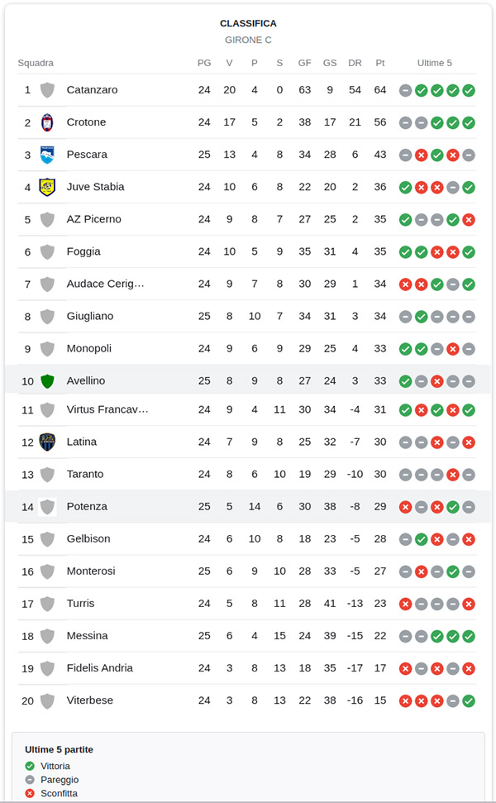Click the Fidelis Andria team name

coord(99,667)
